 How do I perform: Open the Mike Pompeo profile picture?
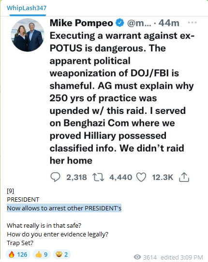[x=28, y=35]
